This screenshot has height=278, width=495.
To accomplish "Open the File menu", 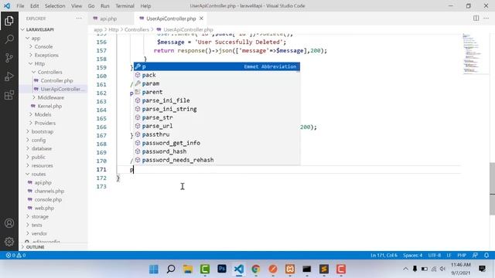I will pyautogui.click(x=20, y=5).
